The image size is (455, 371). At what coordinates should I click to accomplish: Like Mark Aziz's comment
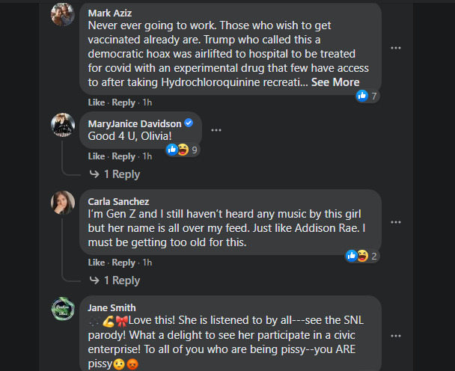(x=96, y=102)
